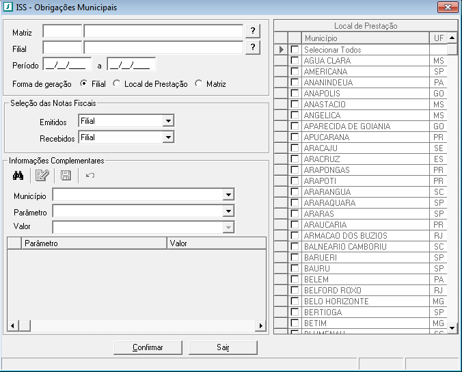Viewport: 462px width, 372px height.
Task: Open the Parâmetro dropdown list
Action: (228, 211)
